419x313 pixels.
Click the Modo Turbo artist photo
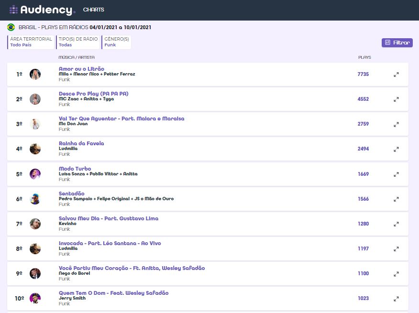pyautogui.click(x=35, y=174)
